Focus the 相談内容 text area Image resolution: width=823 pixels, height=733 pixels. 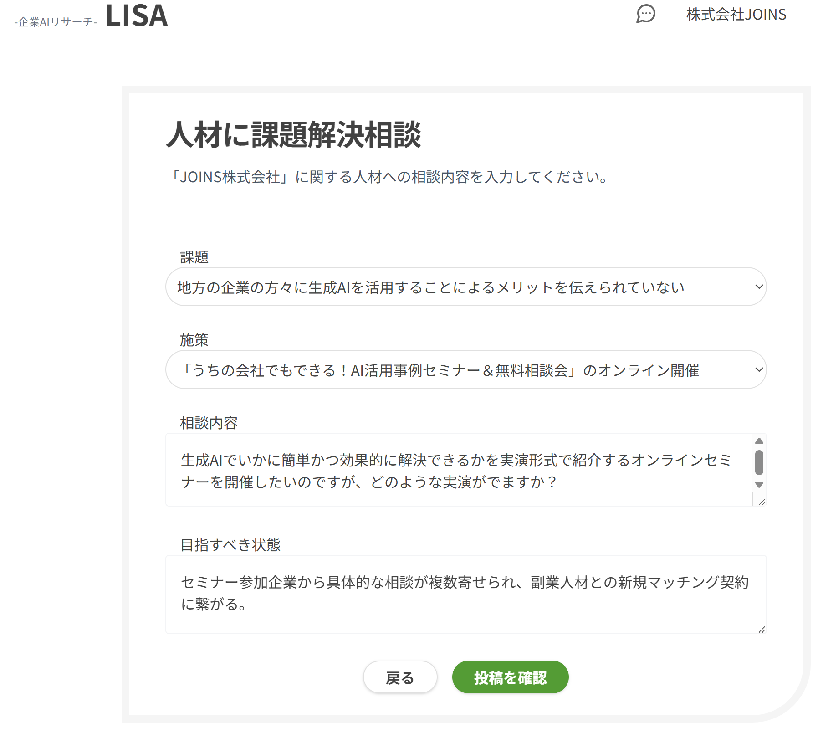pyautogui.click(x=455, y=470)
